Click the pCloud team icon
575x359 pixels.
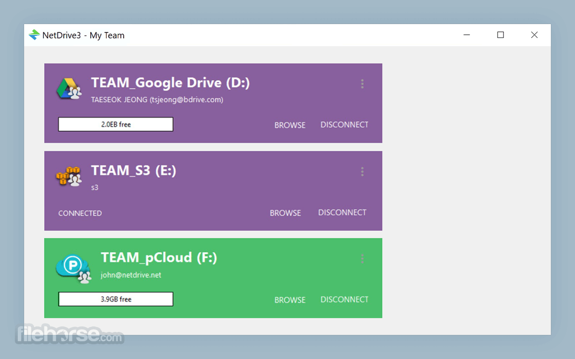tap(73, 269)
